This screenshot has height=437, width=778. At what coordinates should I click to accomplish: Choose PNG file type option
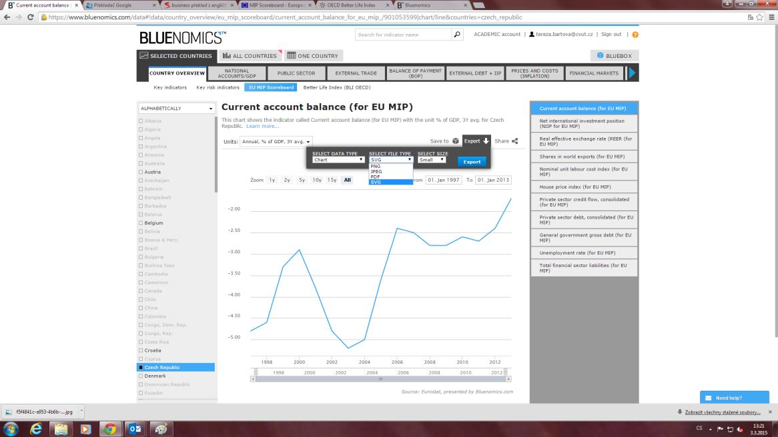[391, 167]
